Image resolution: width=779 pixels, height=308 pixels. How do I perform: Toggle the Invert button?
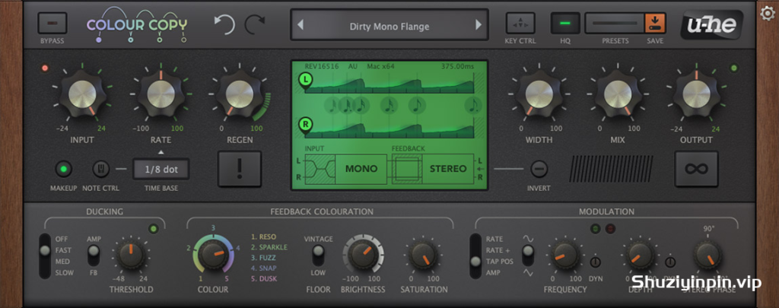click(x=539, y=169)
